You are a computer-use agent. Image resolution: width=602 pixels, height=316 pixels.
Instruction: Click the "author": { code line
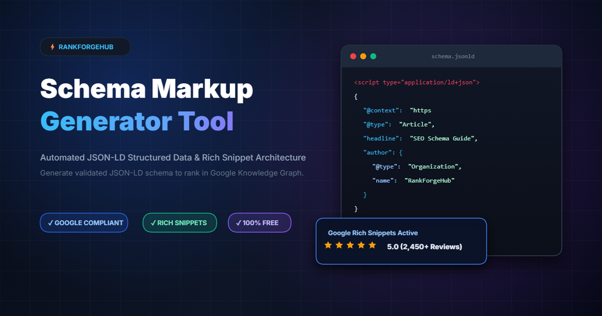point(383,153)
